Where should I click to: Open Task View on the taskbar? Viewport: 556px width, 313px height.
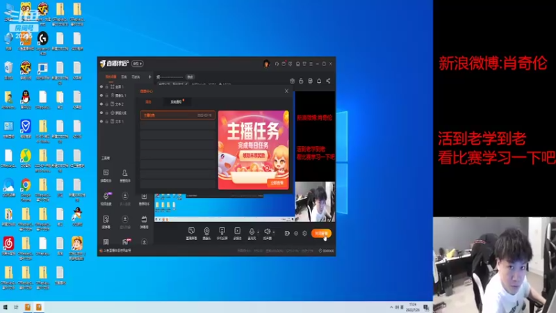(x=16, y=307)
